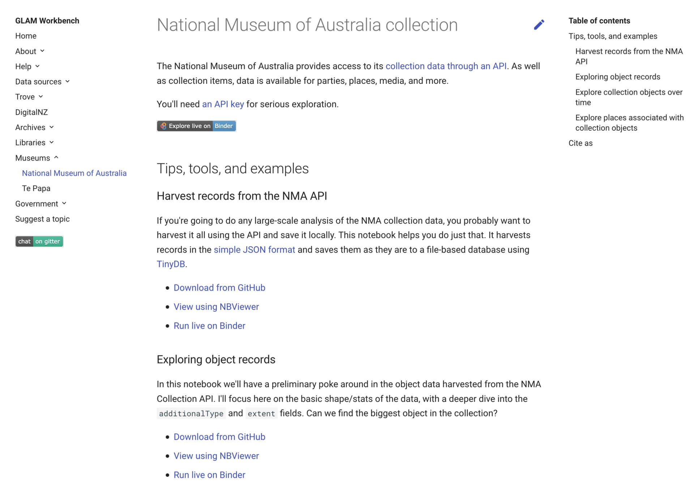Screen dimensions: 696x488
Task: Open the collection data through an API link
Action: tap(446, 66)
